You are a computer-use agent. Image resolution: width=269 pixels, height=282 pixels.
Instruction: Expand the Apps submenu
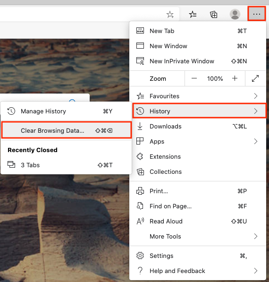[x=197, y=141]
